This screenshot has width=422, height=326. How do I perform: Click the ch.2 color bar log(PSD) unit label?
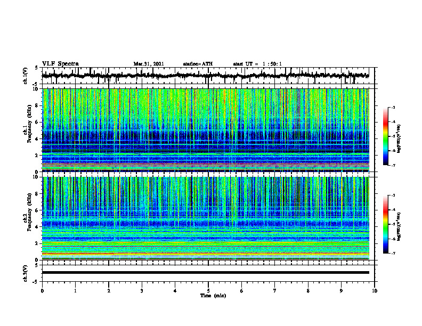point(399,226)
